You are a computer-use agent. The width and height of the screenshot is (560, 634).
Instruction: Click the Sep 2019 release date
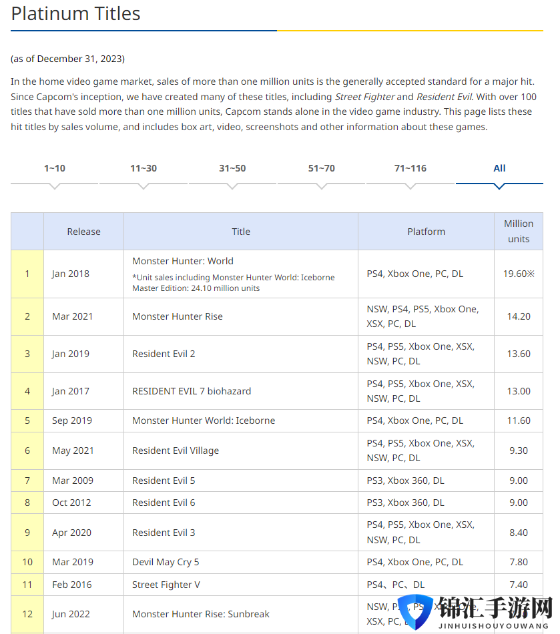tap(72, 420)
